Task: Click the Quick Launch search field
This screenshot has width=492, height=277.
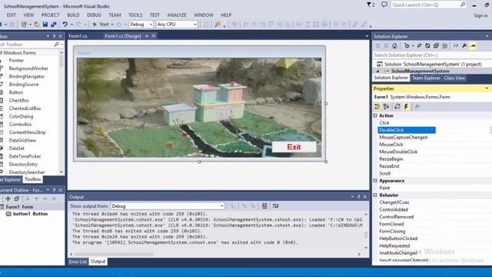Action: (428, 5)
